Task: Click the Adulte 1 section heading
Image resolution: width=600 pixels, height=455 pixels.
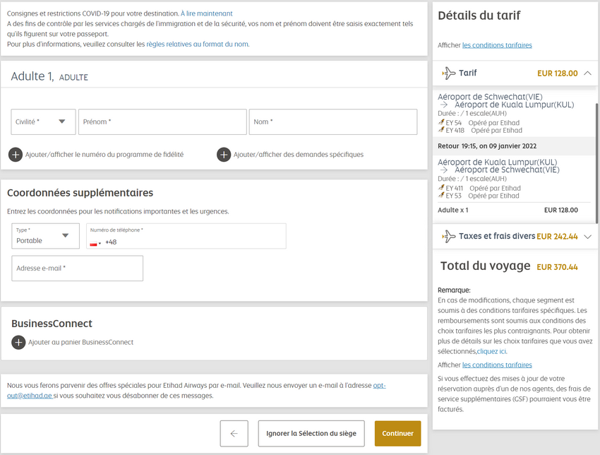Action: (49, 76)
